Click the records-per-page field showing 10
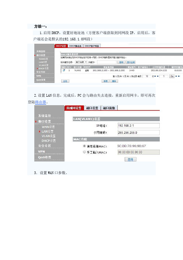The width and height of the screenshot is (183, 260). click(147, 76)
